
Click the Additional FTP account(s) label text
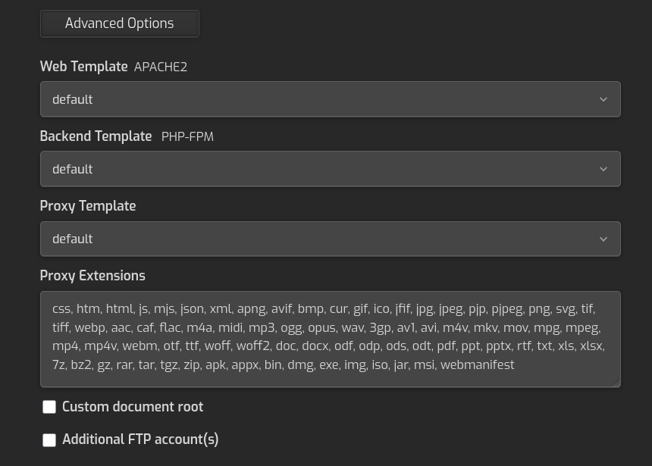click(140, 439)
